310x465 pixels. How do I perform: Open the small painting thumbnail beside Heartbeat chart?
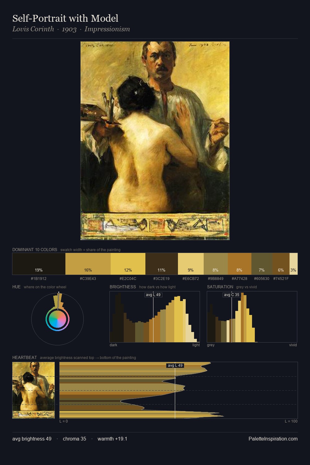pyautogui.click(x=33, y=390)
